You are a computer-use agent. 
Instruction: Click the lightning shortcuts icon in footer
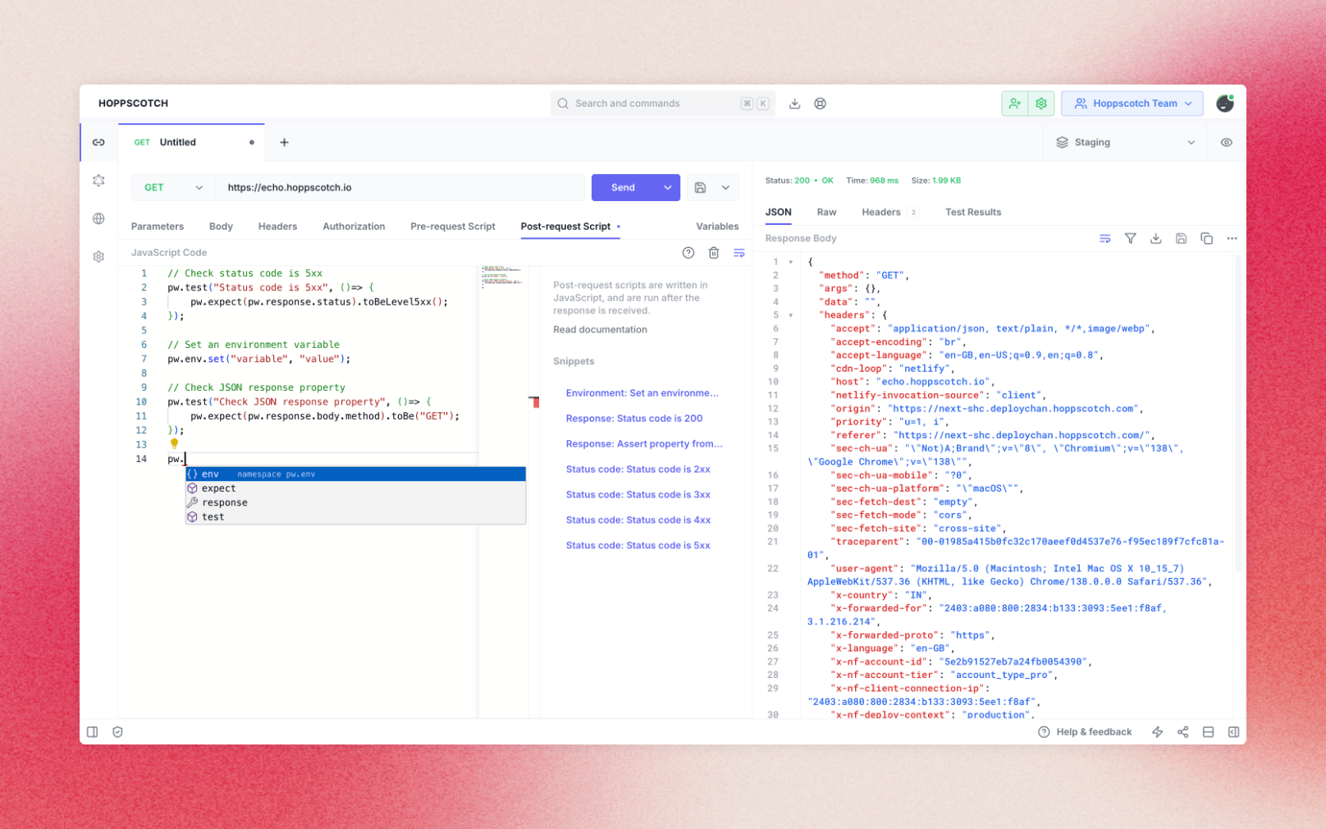click(1158, 732)
